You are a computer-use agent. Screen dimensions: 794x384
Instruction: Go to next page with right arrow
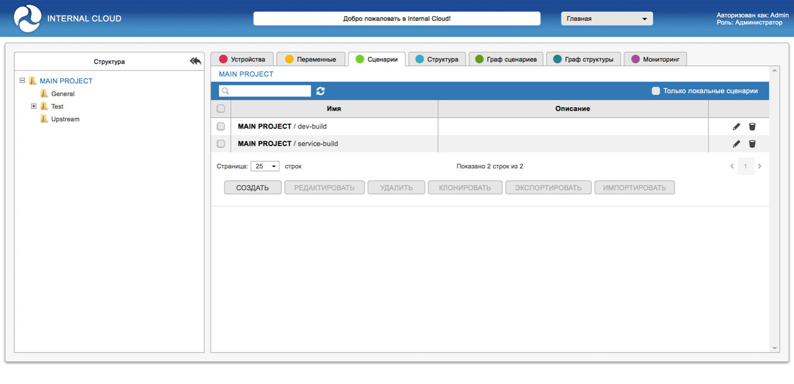click(759, 166)
